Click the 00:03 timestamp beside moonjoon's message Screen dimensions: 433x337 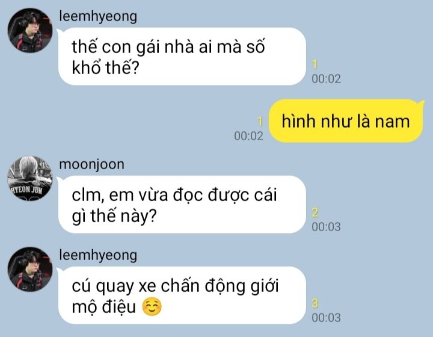[326, 227]
